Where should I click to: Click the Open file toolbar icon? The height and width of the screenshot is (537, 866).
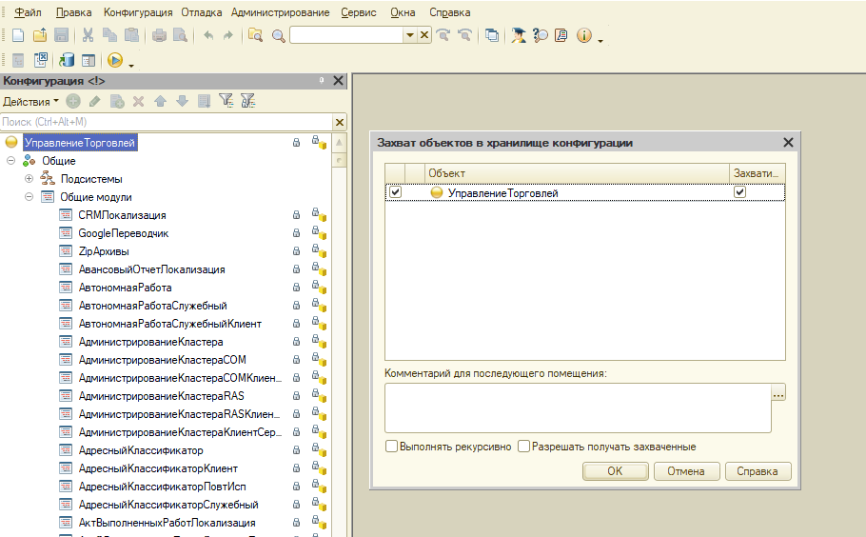tap(39, 35)
